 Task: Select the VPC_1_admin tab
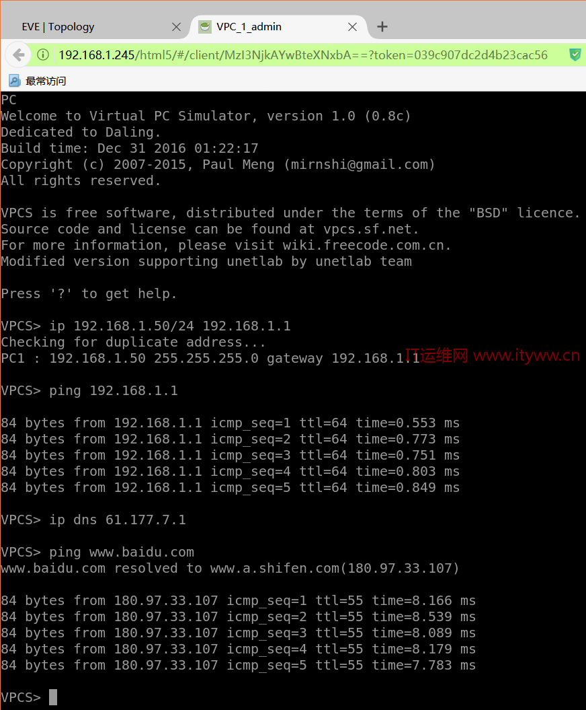coord(277,27)
